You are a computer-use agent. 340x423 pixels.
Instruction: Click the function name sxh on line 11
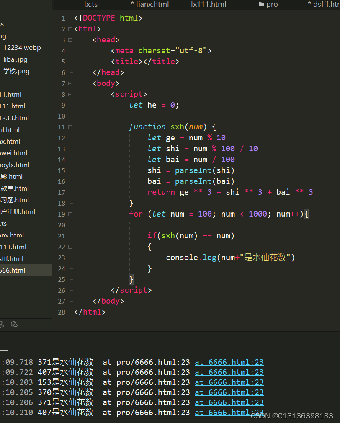[177, 127]
